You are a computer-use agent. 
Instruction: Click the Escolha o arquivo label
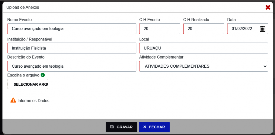coord(23,75)
